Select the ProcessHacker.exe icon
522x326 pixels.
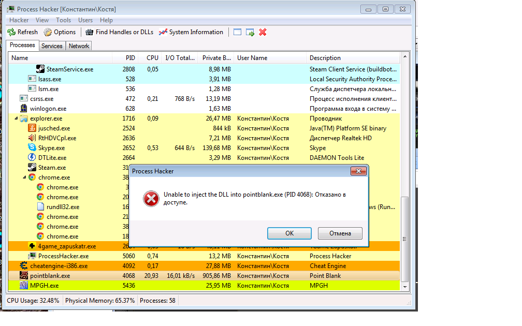point(32,256)
